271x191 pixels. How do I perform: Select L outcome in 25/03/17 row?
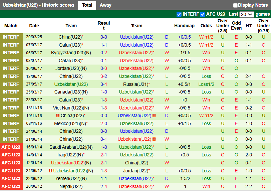pyautogui.click(x=167, y=92)
